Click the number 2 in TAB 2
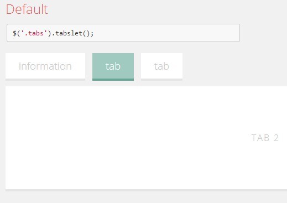Image resolution: width=287 pixels, height=203 pixels. tap(276, 138)
